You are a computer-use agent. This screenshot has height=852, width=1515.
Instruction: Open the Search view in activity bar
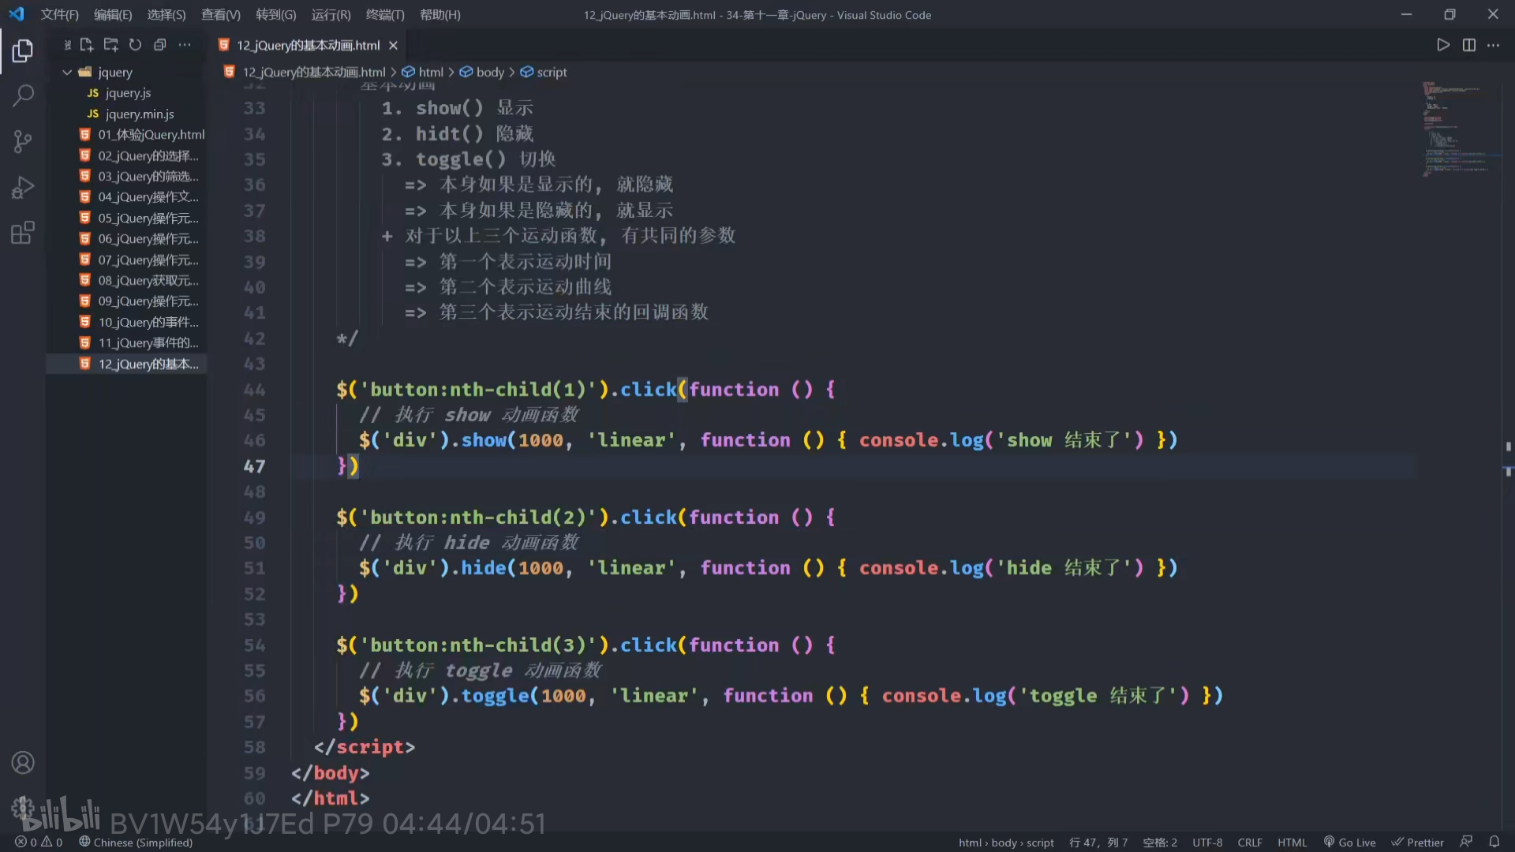point(23,96)
